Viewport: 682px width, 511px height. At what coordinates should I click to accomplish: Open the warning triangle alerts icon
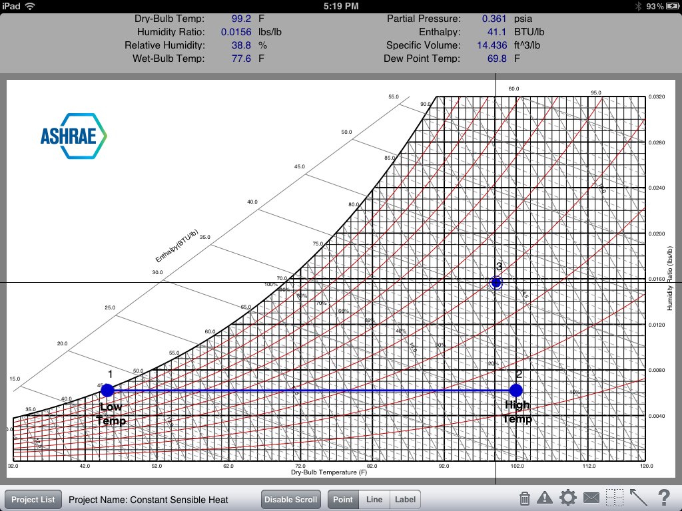click(x=545, y=498)
